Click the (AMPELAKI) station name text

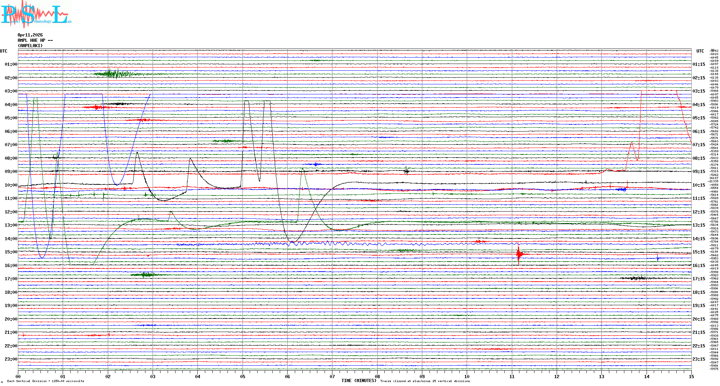[x=30, y=46]
